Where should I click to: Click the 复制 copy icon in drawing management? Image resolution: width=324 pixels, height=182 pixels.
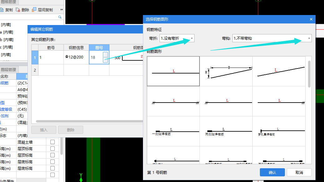2,10
